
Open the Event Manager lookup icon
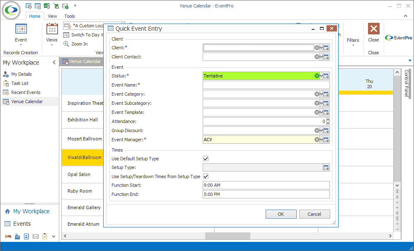point(326,140)
